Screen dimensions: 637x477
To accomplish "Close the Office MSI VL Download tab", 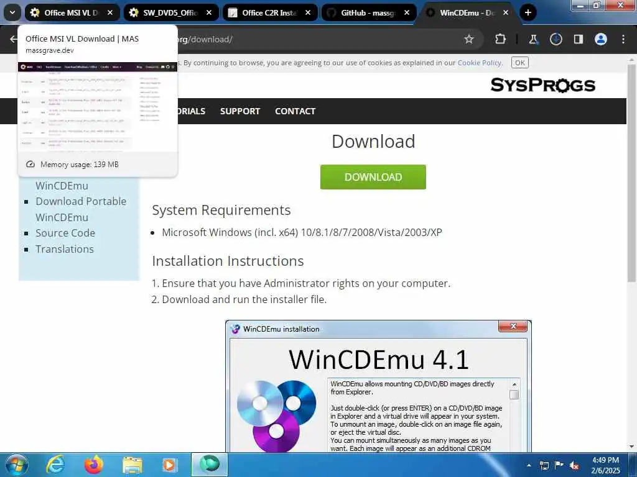I will tap(110, 12).
